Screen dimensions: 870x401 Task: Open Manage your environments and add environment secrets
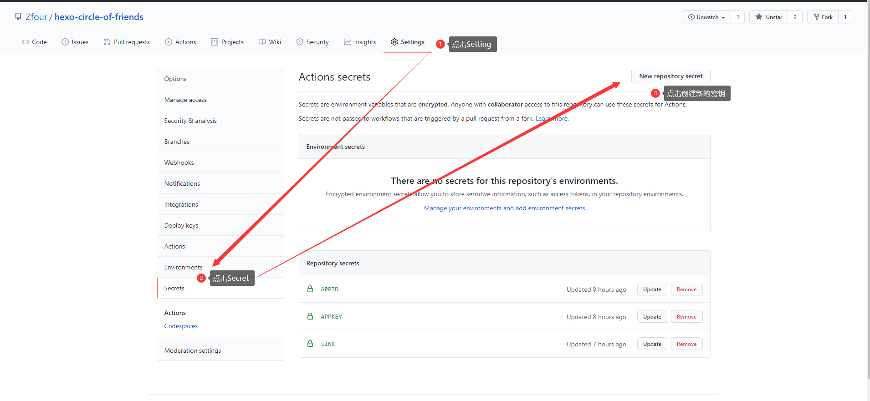(x=504, y=208)
